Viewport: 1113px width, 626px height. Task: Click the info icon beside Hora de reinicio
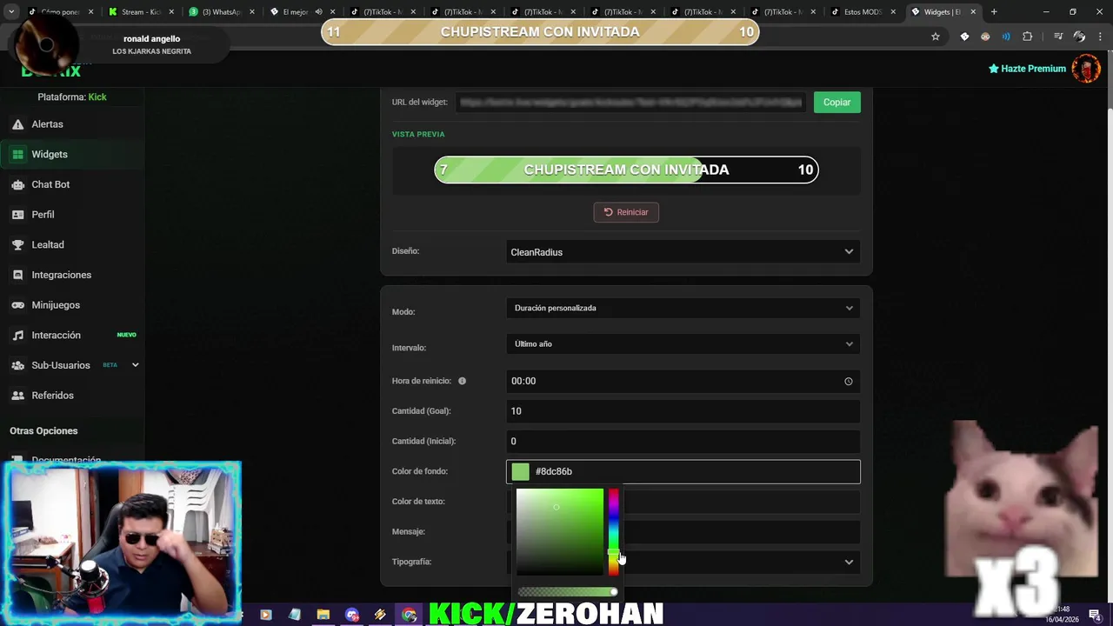(462, 381)
